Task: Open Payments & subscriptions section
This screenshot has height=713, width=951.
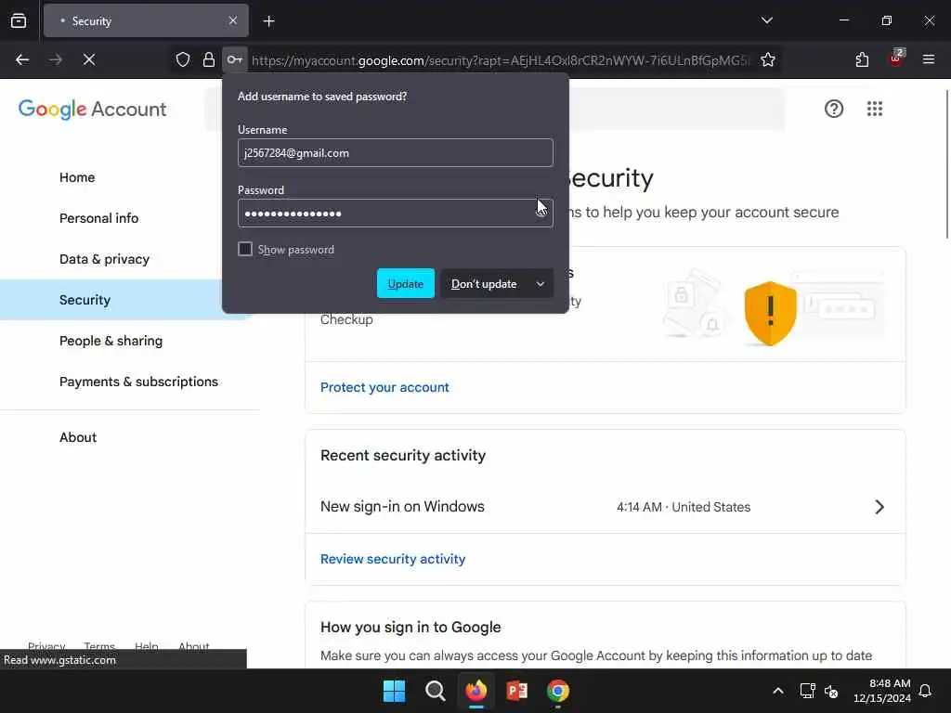Action: (x=139, y=382)
